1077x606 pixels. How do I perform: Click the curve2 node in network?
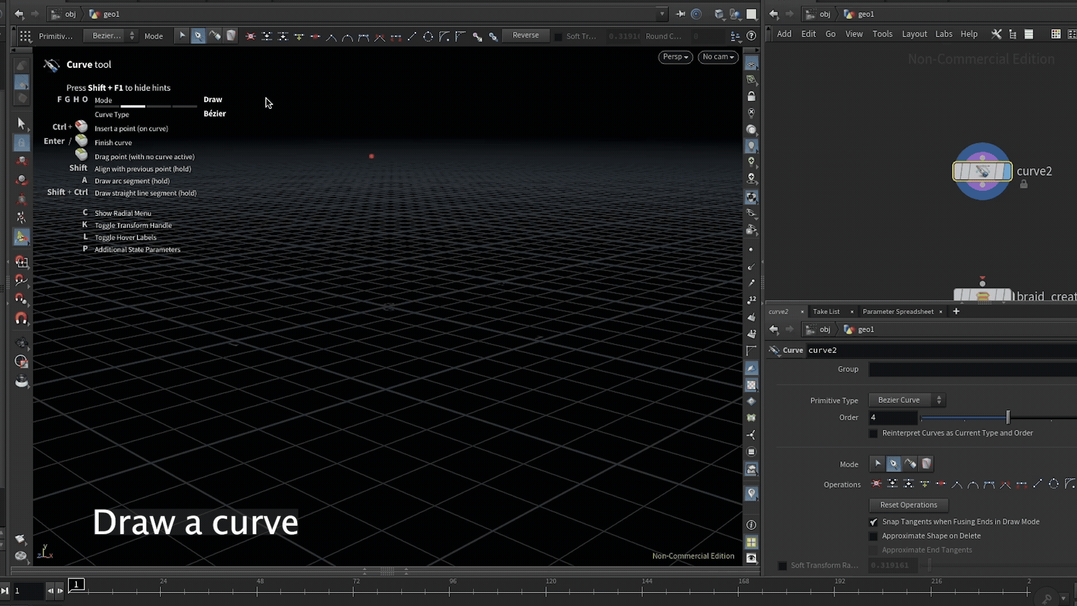tap(982, 171)
